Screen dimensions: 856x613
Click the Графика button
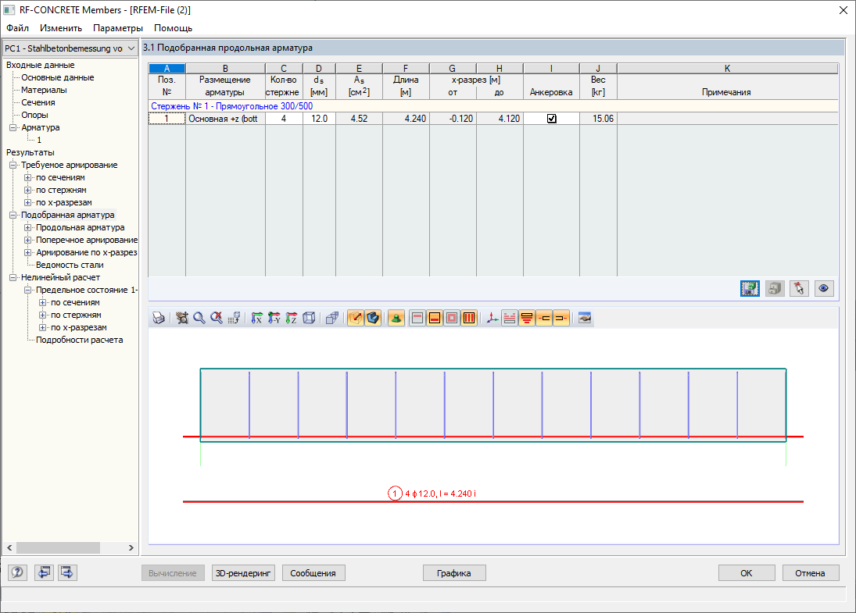(454, 572)
